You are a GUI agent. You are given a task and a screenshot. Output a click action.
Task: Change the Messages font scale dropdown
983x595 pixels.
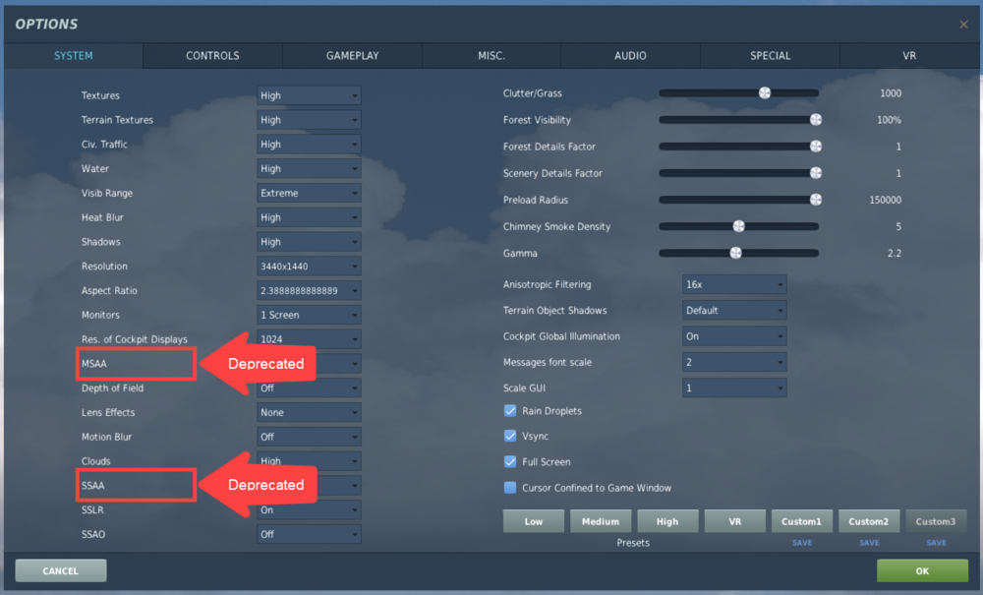pos(734,362)
